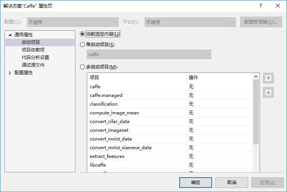The image size is (287, 192).
Task: Open the caffe single startup project dropdown
Action: (x=149, y=54)
